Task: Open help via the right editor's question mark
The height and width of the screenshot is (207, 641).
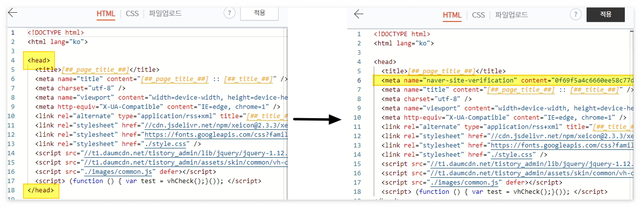Action: (x=576, y=15)
